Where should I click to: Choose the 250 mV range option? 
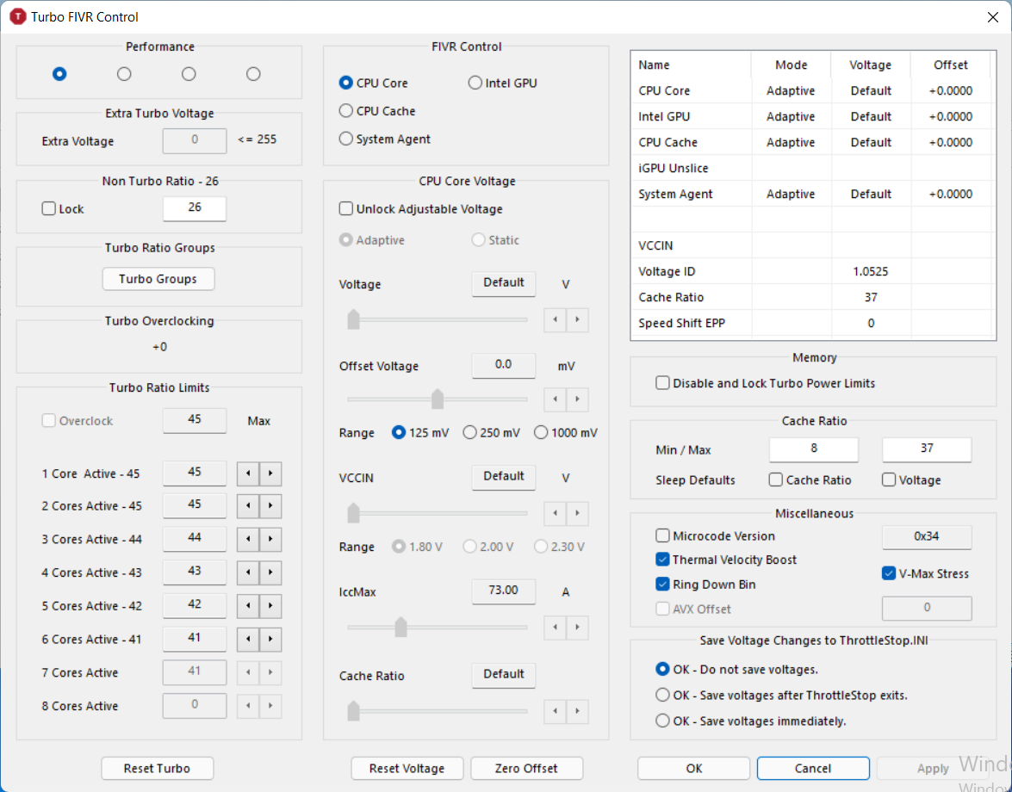coord(470,433)
